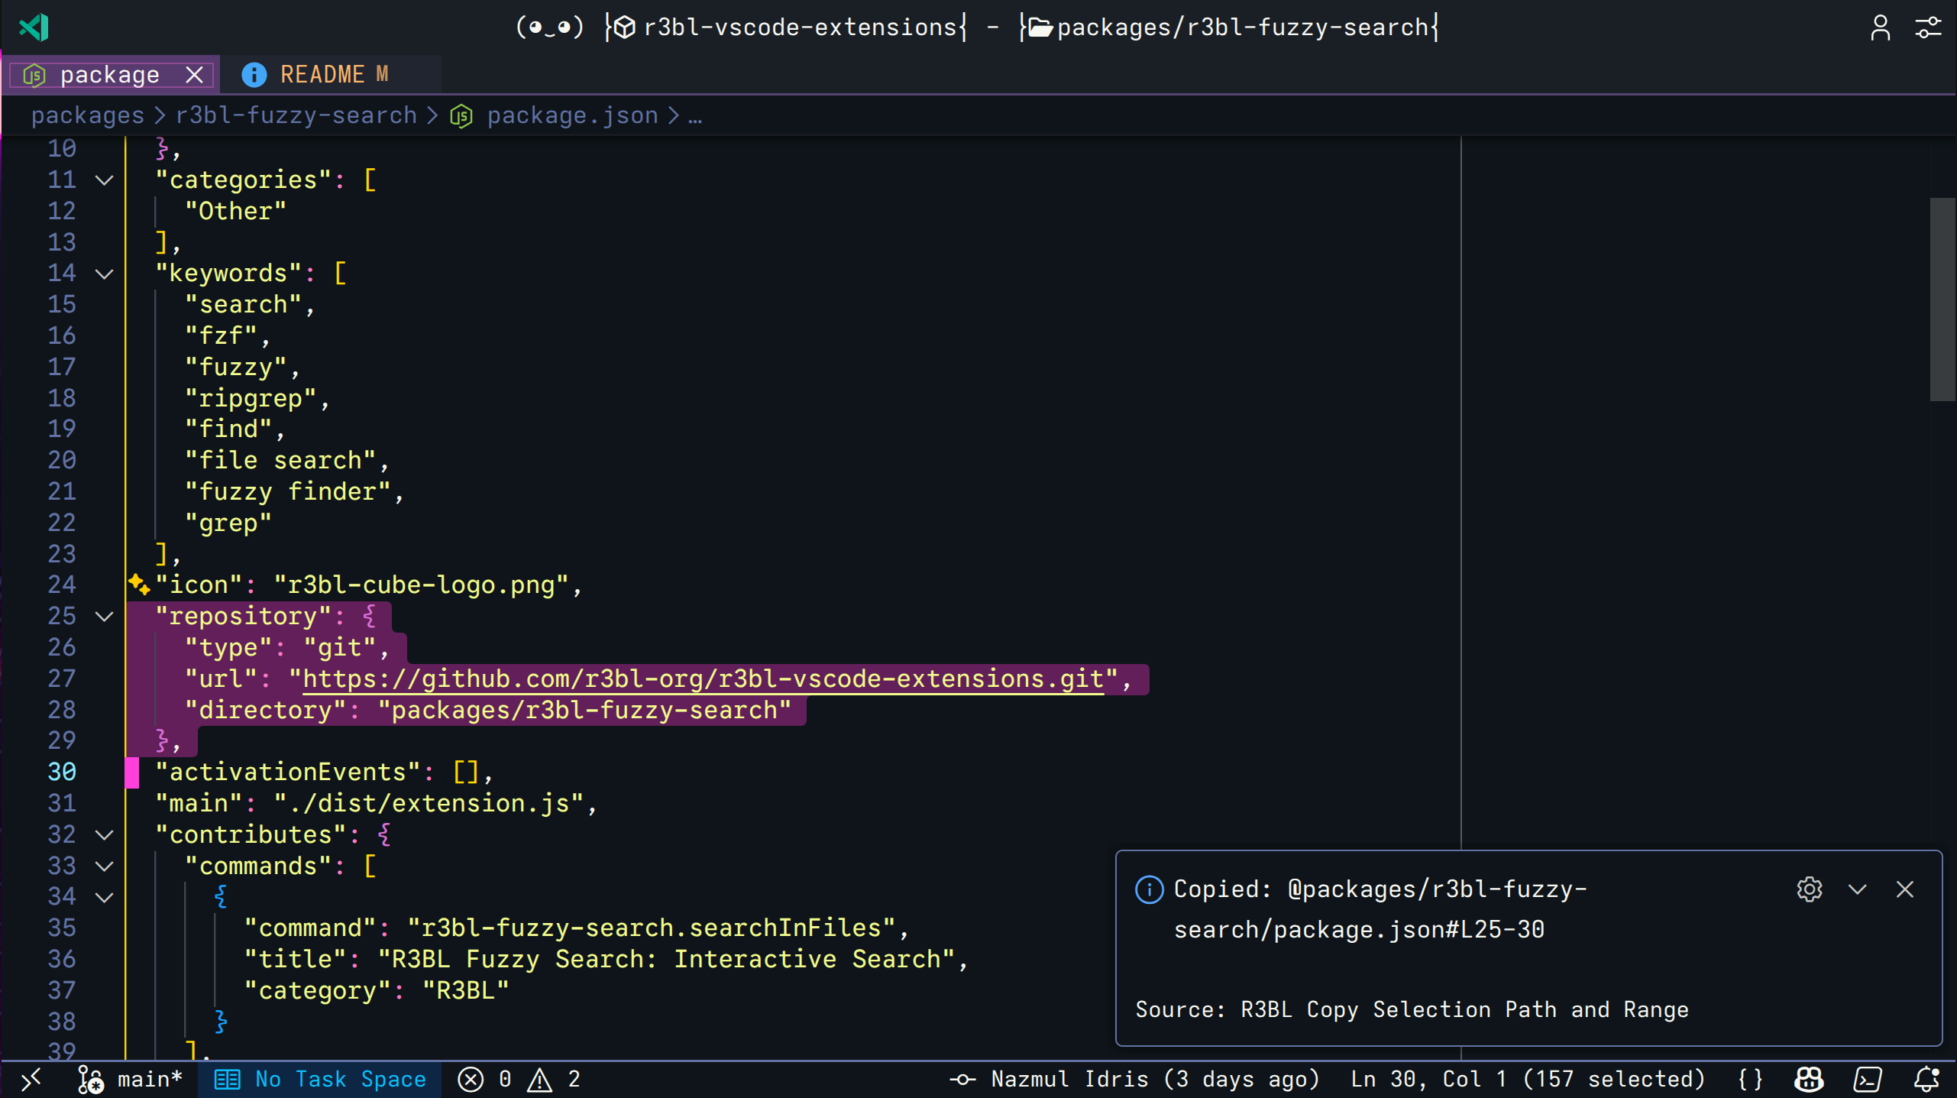This screenshot has height=1098, width=1957.
Task: Collapse the notification toast with its chevron
Action: [x=1858, y=889]
